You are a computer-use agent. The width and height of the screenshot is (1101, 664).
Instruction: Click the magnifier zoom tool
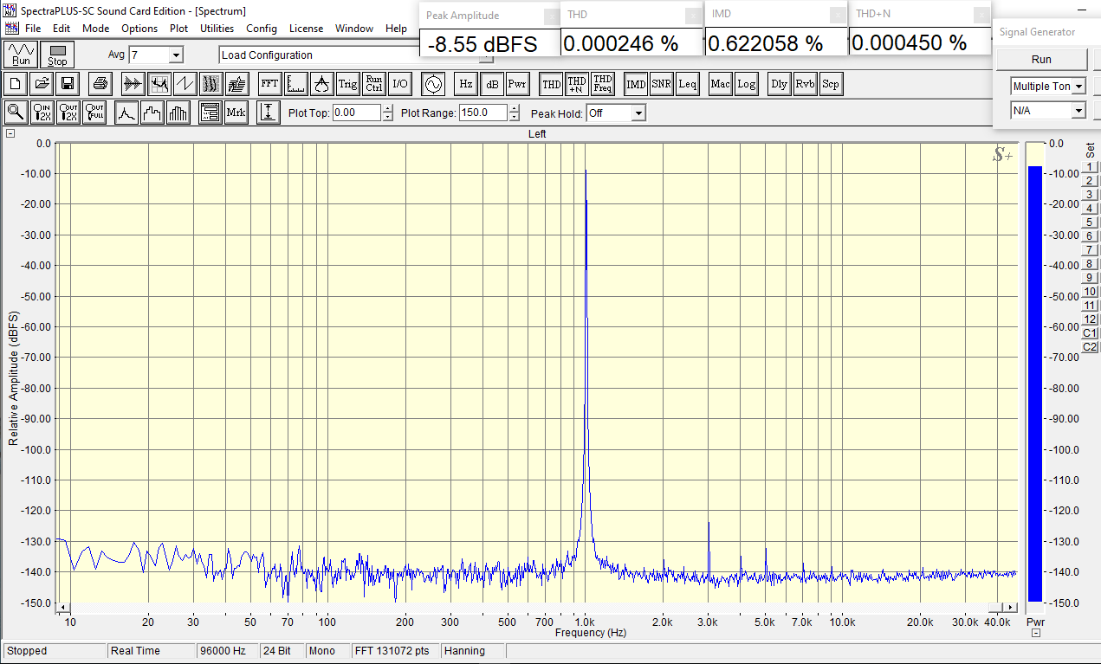click(16, 113)
